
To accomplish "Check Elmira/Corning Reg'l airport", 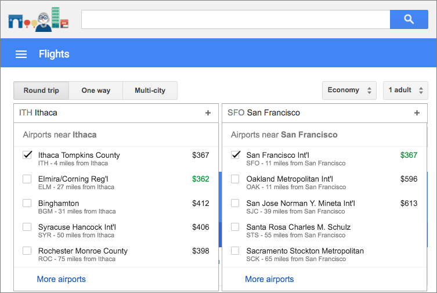I will pos(27,179).
